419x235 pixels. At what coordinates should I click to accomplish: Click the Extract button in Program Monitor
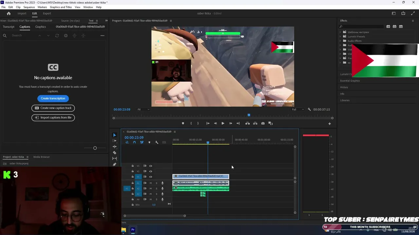[255, 123]
